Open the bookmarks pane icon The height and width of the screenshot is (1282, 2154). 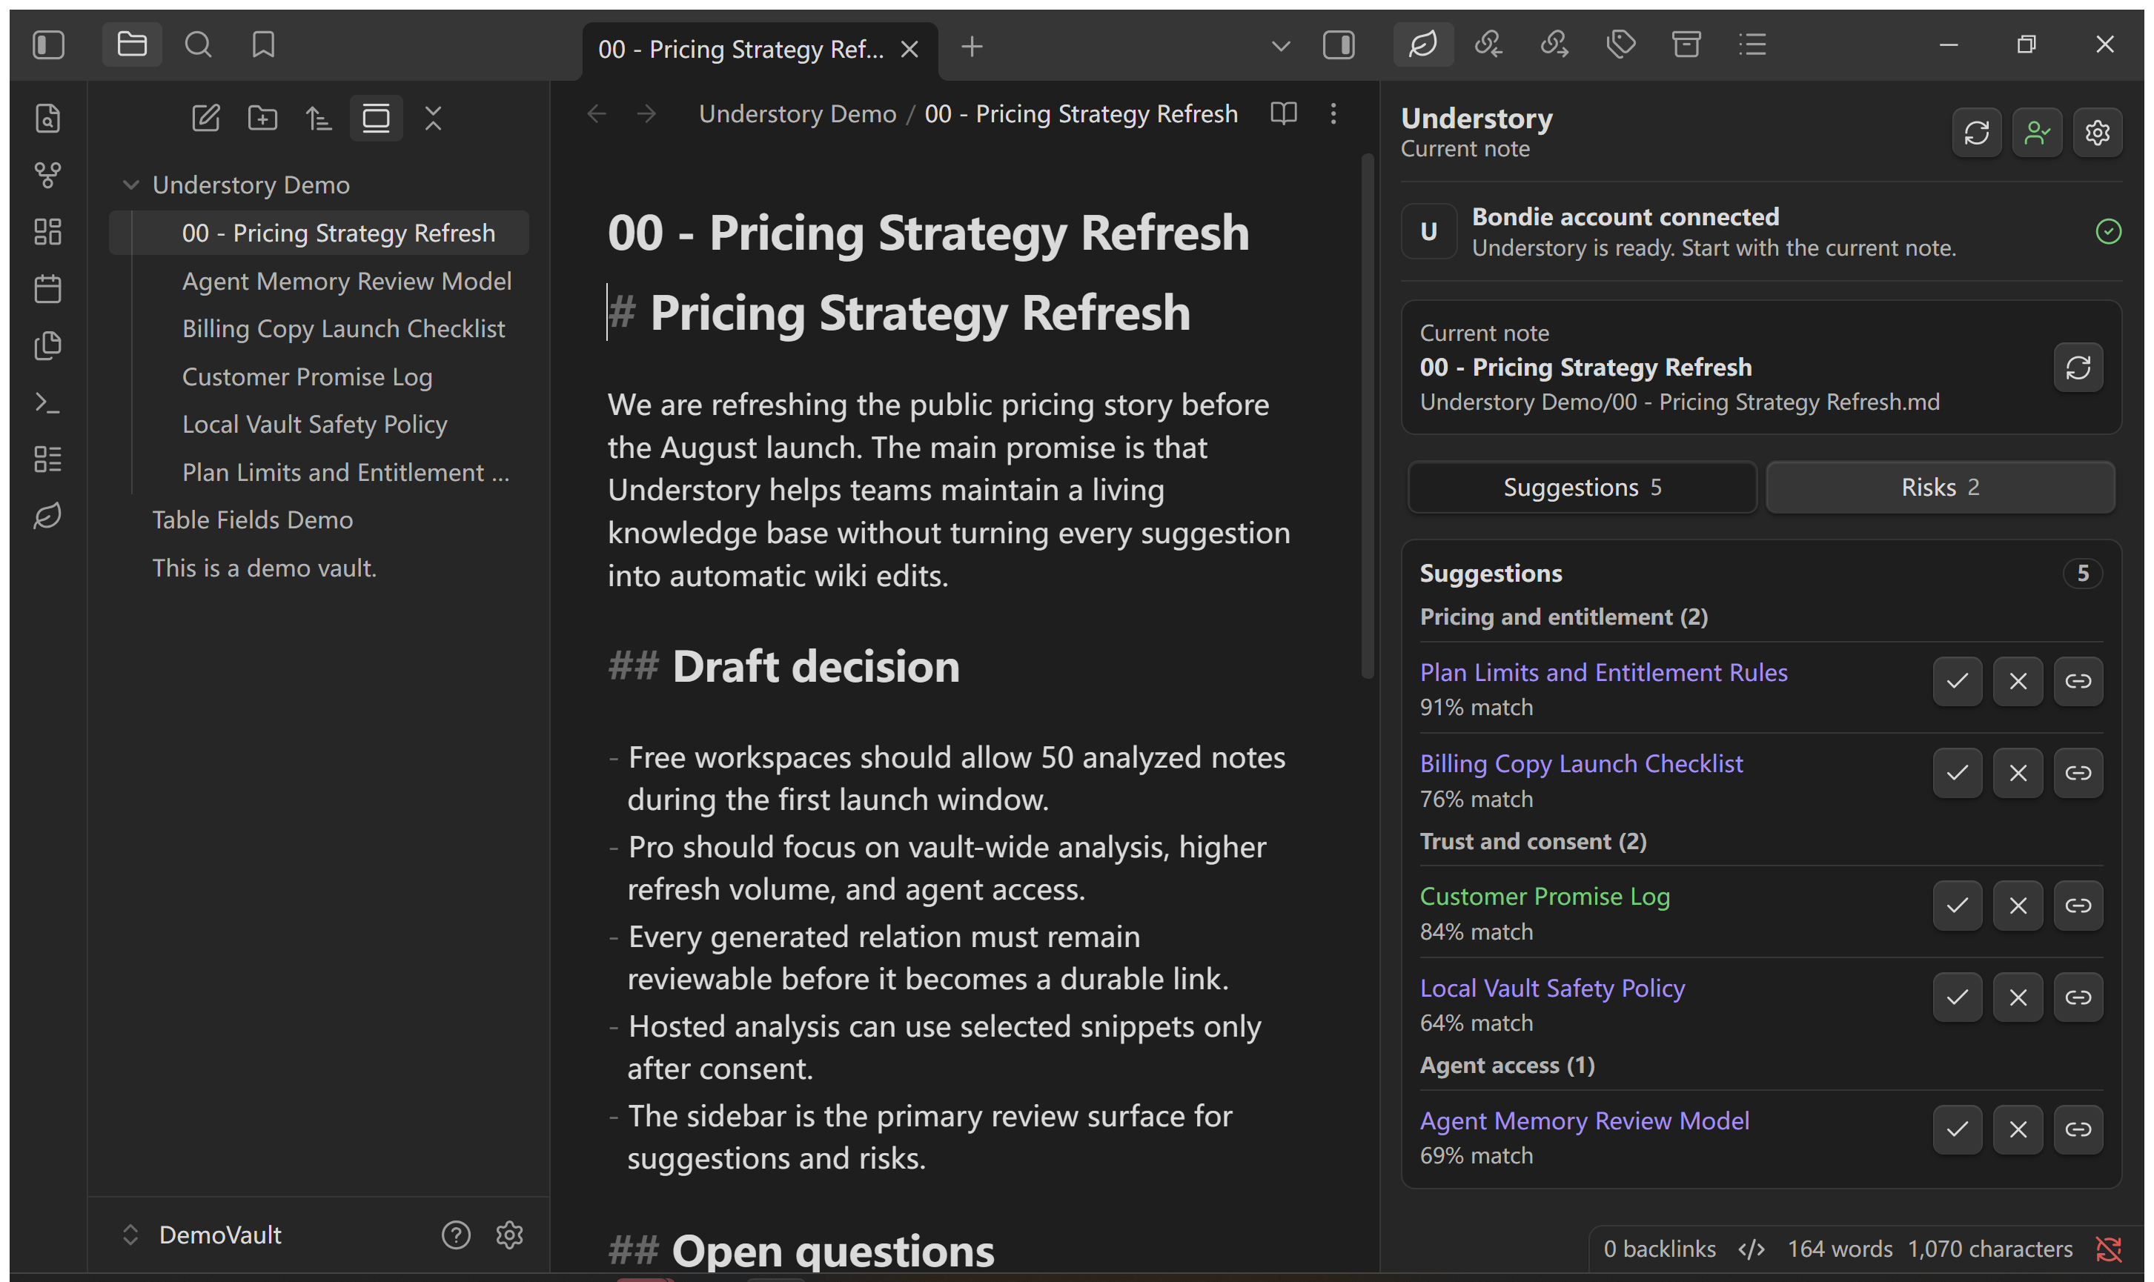pos(264,45)
